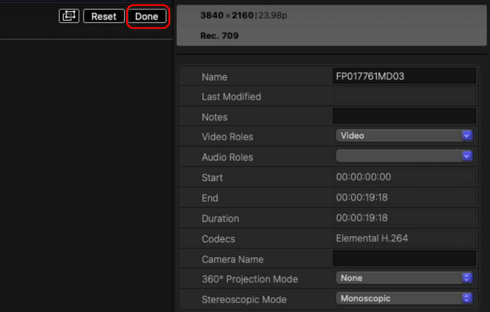Click the Done button
The image size is (490, 312).
[x=146, y=17]
